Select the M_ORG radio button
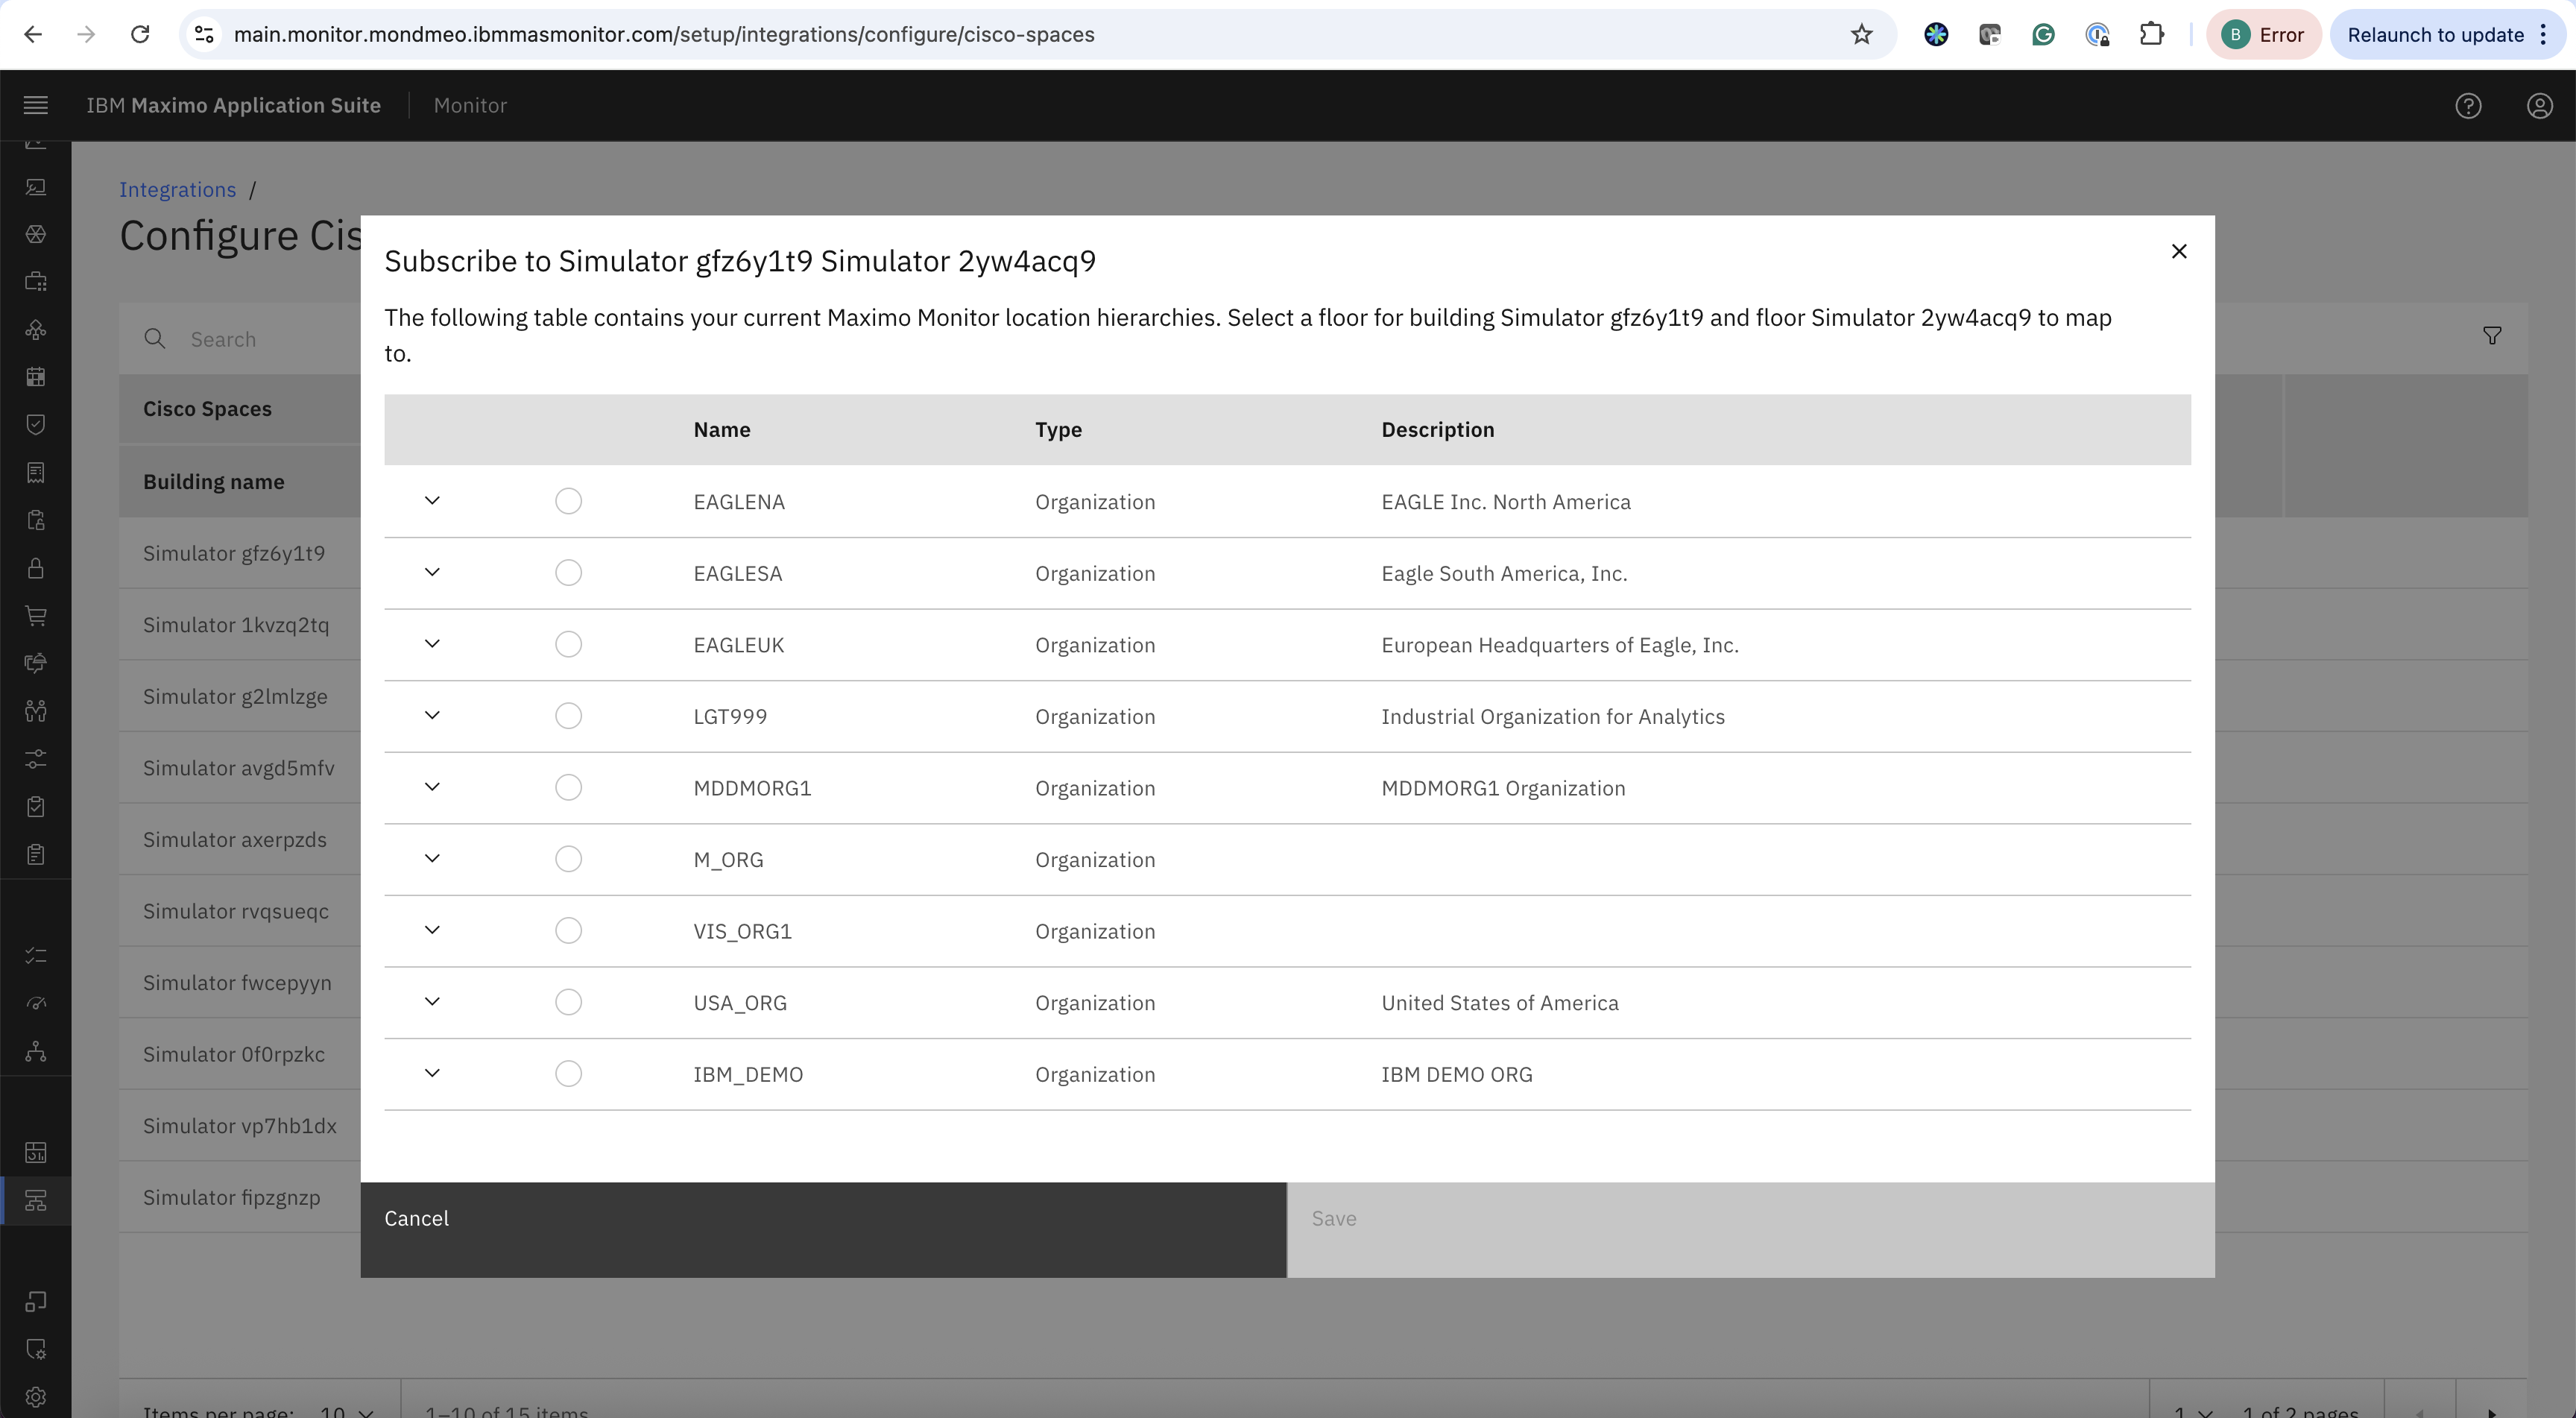The image size is (2576, 1418). coord(568,859)
